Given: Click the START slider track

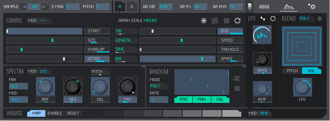Looking at the screenshot, I should point(44,31).
